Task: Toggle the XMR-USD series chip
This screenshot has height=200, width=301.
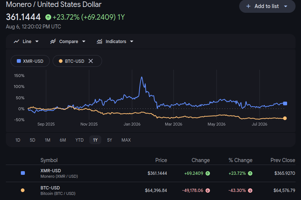Action: click(x=30, y=61)
